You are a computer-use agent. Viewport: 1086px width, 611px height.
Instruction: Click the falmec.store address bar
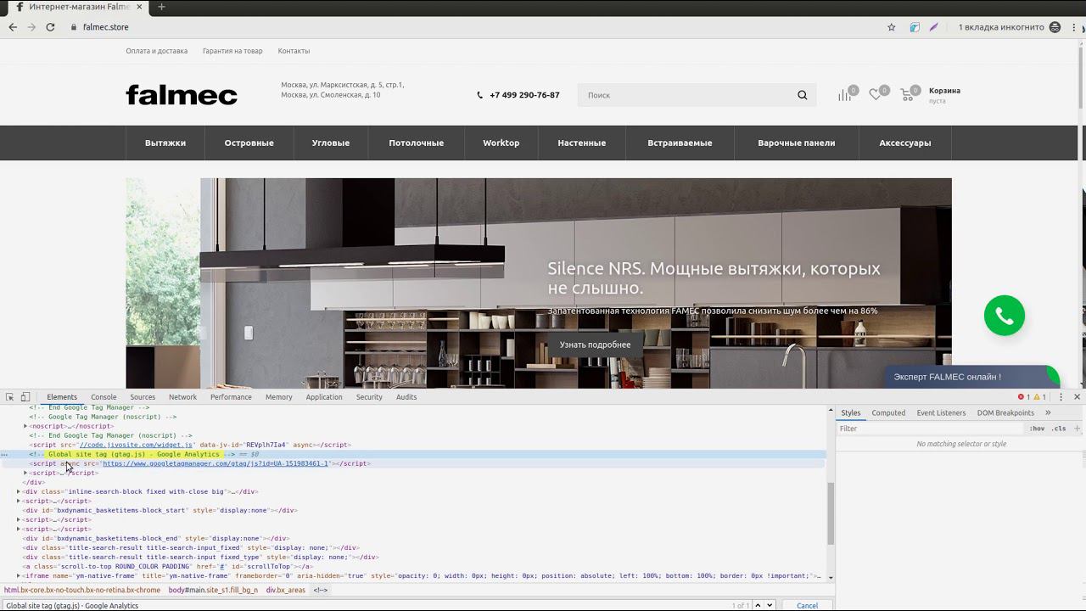(475, 27)
